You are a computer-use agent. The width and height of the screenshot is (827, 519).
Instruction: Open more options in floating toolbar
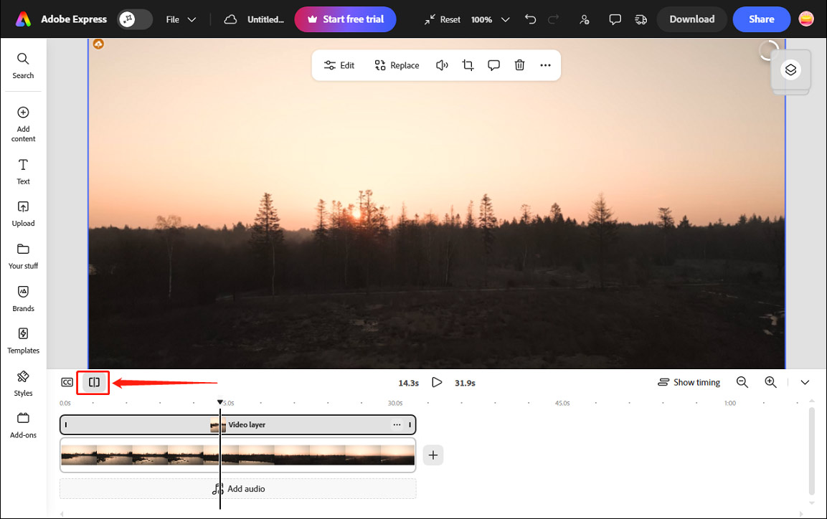point(545,65)
